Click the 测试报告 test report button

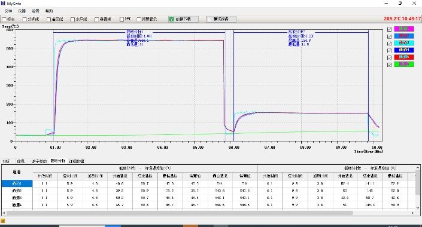click(221, 19)
